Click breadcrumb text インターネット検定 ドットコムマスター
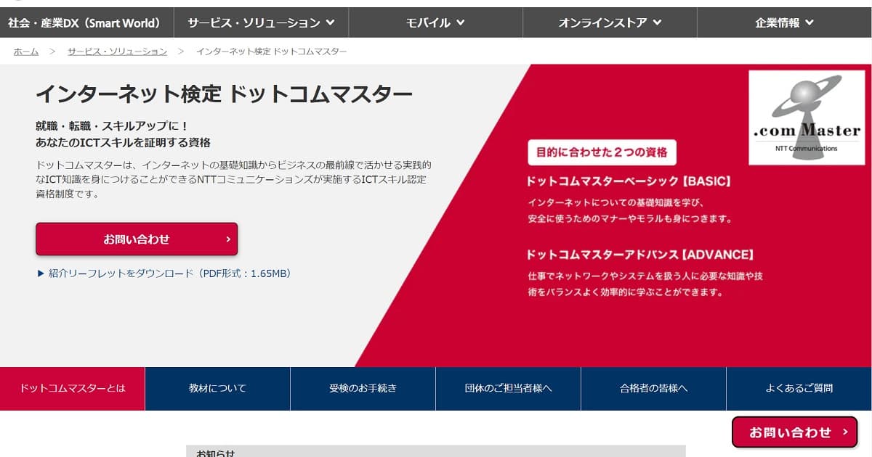The width and height of the screenshot is (872, 457). [x=272, y=52]
